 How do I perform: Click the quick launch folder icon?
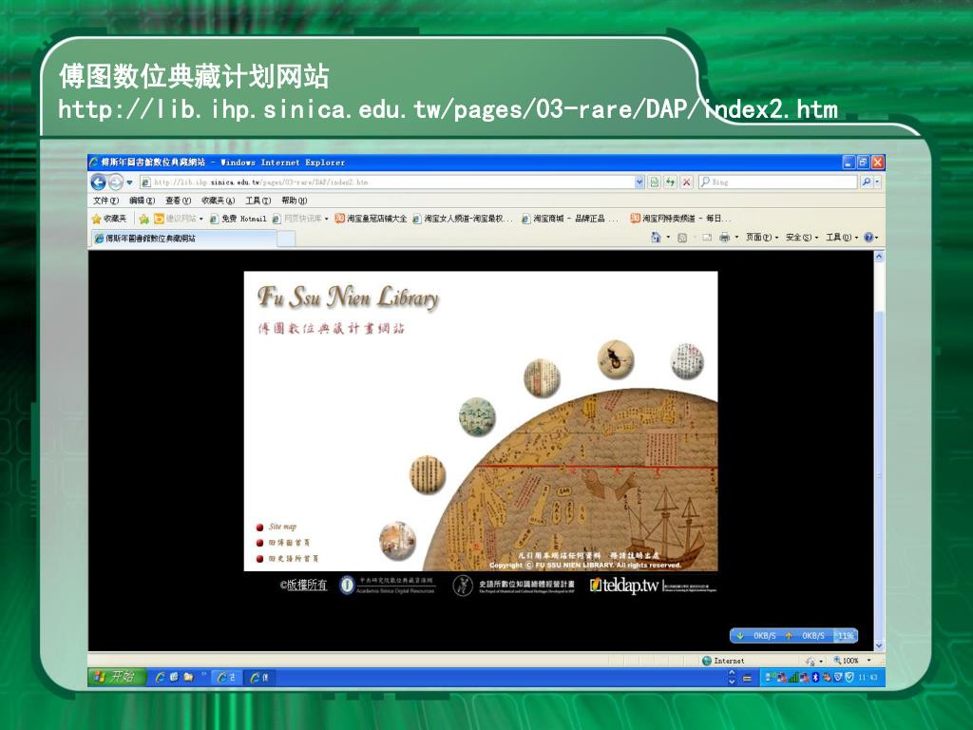click(x=188, y=677)
